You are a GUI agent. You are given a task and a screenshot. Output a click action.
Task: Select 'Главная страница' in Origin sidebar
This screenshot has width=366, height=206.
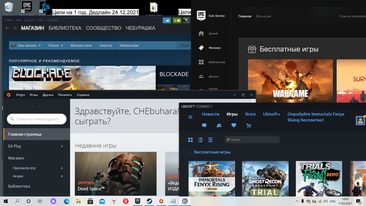pyautogui.click(x=37, y=134)
